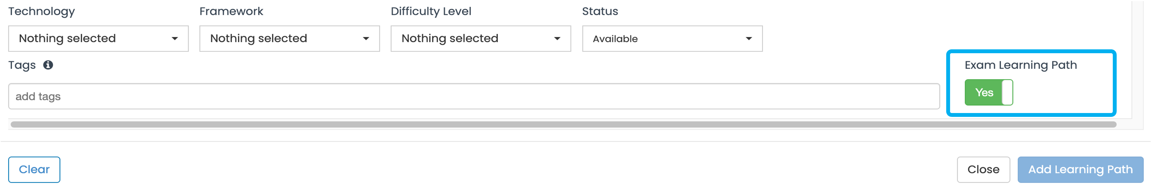Click the caret arrow in Status dropdown
The image size is (1151, 188).
click(x=749, y=39)
